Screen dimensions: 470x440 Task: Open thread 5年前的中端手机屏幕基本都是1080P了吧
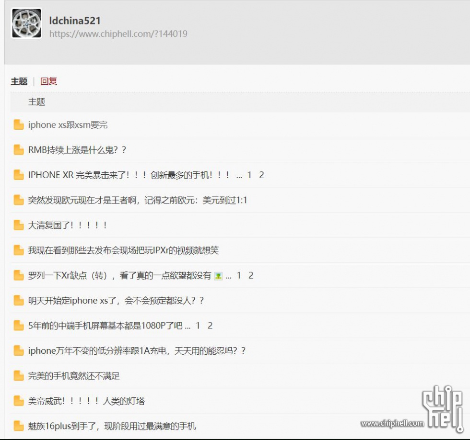(x=105, y=326)
